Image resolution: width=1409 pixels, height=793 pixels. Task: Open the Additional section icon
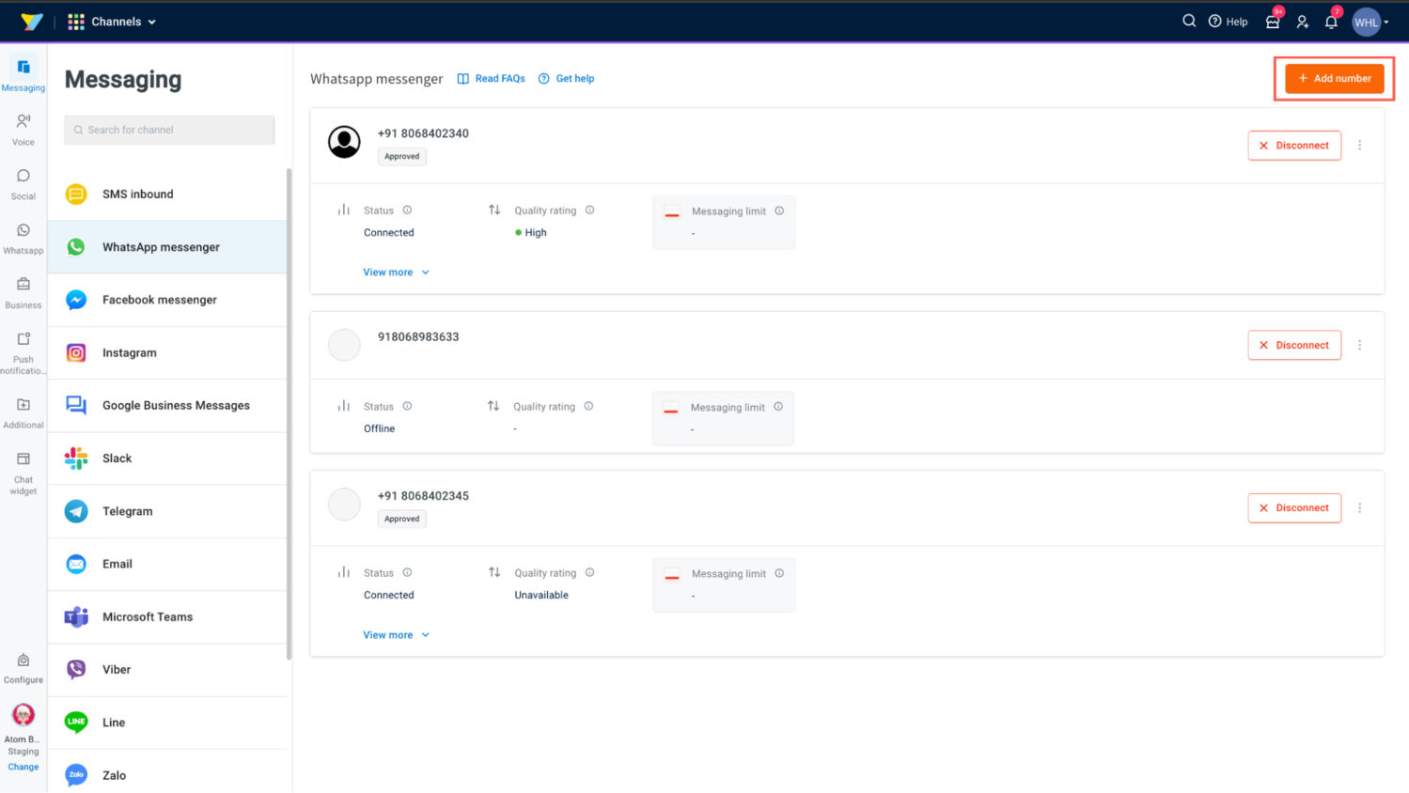pyautogui.click(x=23, y=404)
